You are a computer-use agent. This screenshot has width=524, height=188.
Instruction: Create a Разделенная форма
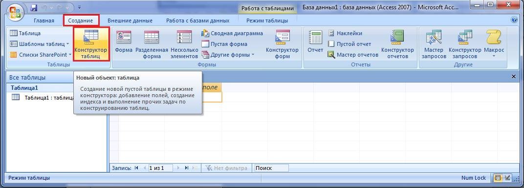[152, 44]
